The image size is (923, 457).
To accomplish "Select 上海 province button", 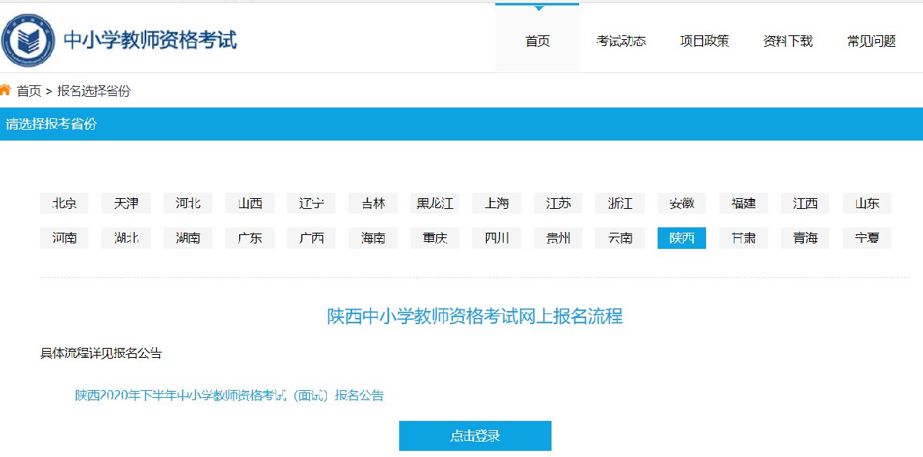I will [497, 204].
